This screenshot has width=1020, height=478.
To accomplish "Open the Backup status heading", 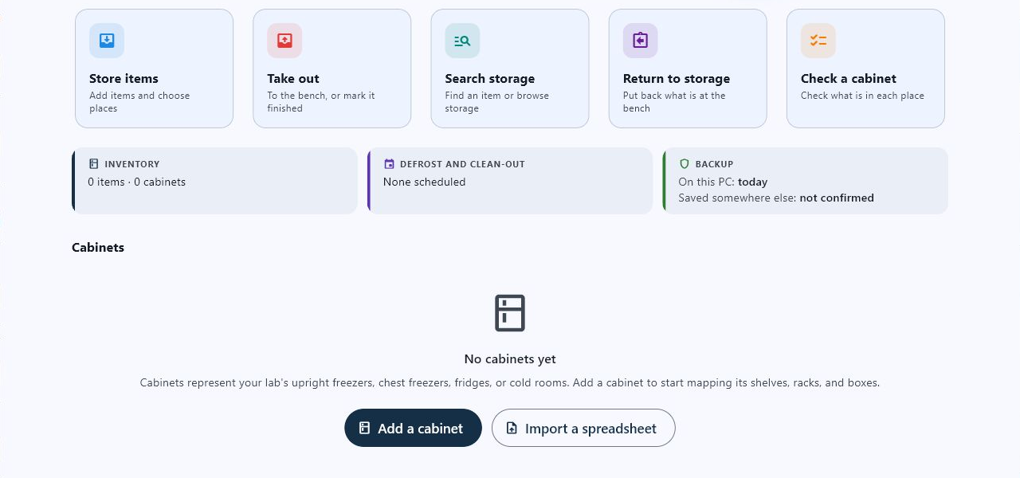I will pos(714,164).
